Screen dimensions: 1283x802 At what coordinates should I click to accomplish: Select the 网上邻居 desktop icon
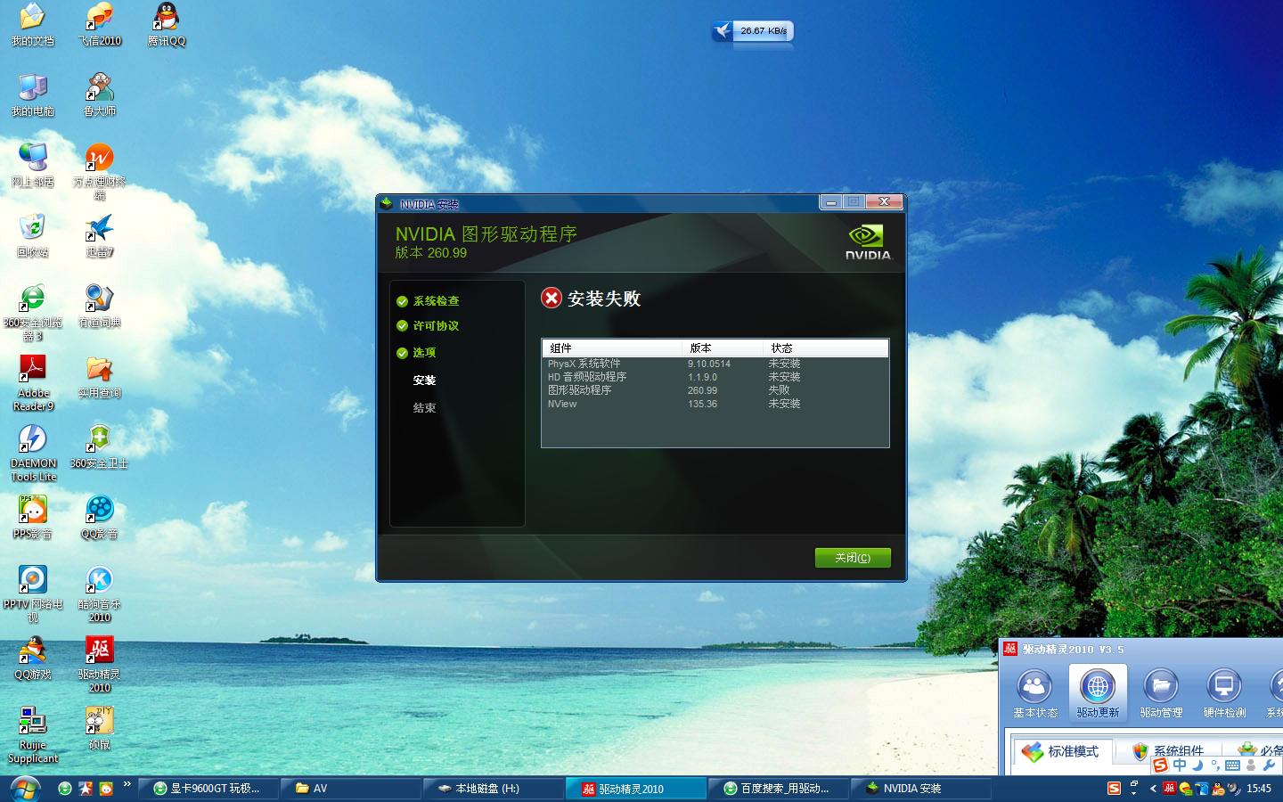click(32, 165)
